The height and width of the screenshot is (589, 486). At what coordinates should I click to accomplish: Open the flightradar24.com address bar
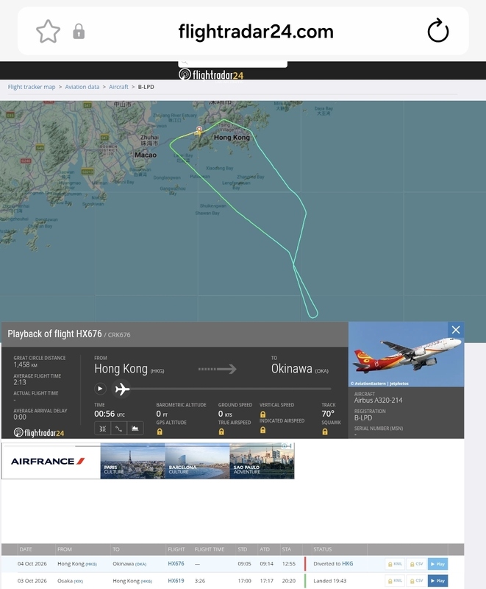coord(256,32)
